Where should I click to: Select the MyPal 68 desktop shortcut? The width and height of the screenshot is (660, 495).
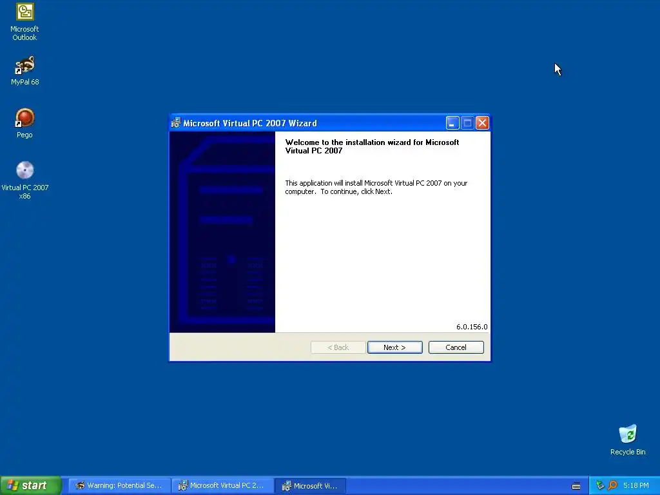click(x=24, y=71)
